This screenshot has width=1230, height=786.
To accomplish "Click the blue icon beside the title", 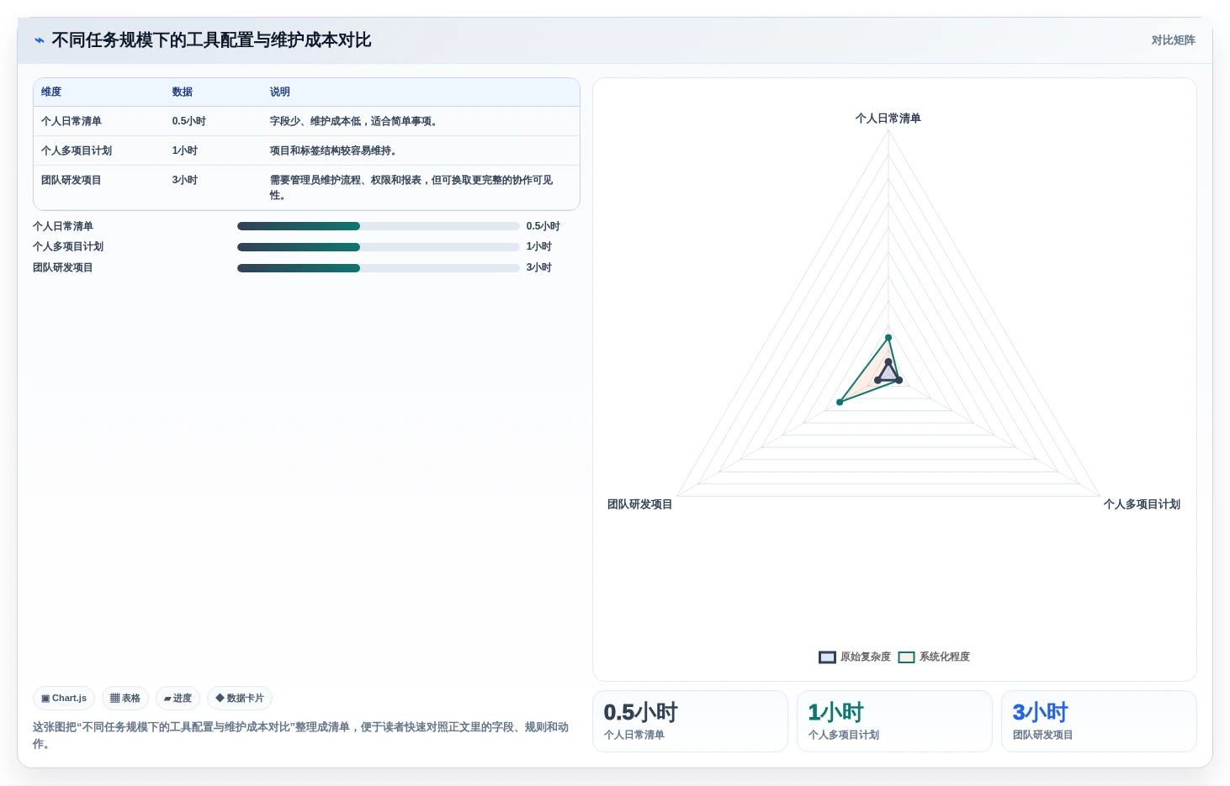I will pyautogui.click(x=40, y=40).
